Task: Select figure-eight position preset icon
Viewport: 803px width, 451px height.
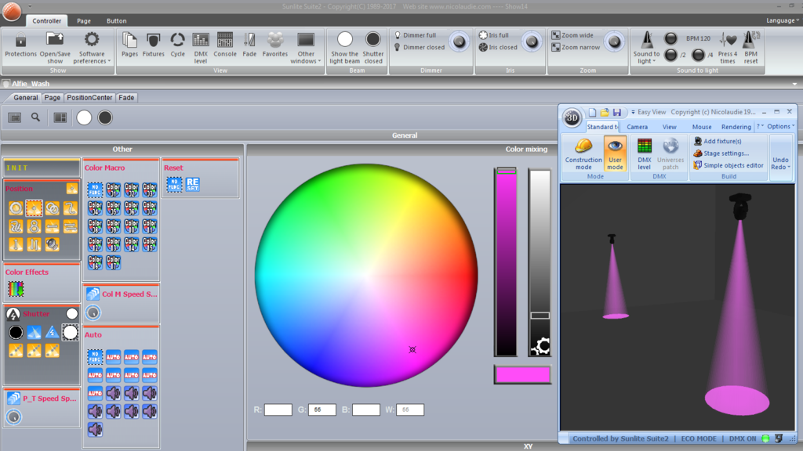Action: pyautogui.click(x=34, y=226)
